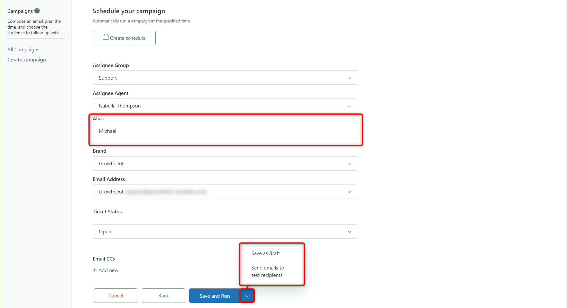Select Send emails to test recipients
Image resolution: width=567 pixels, height=308 pixels.
point(268,271)
